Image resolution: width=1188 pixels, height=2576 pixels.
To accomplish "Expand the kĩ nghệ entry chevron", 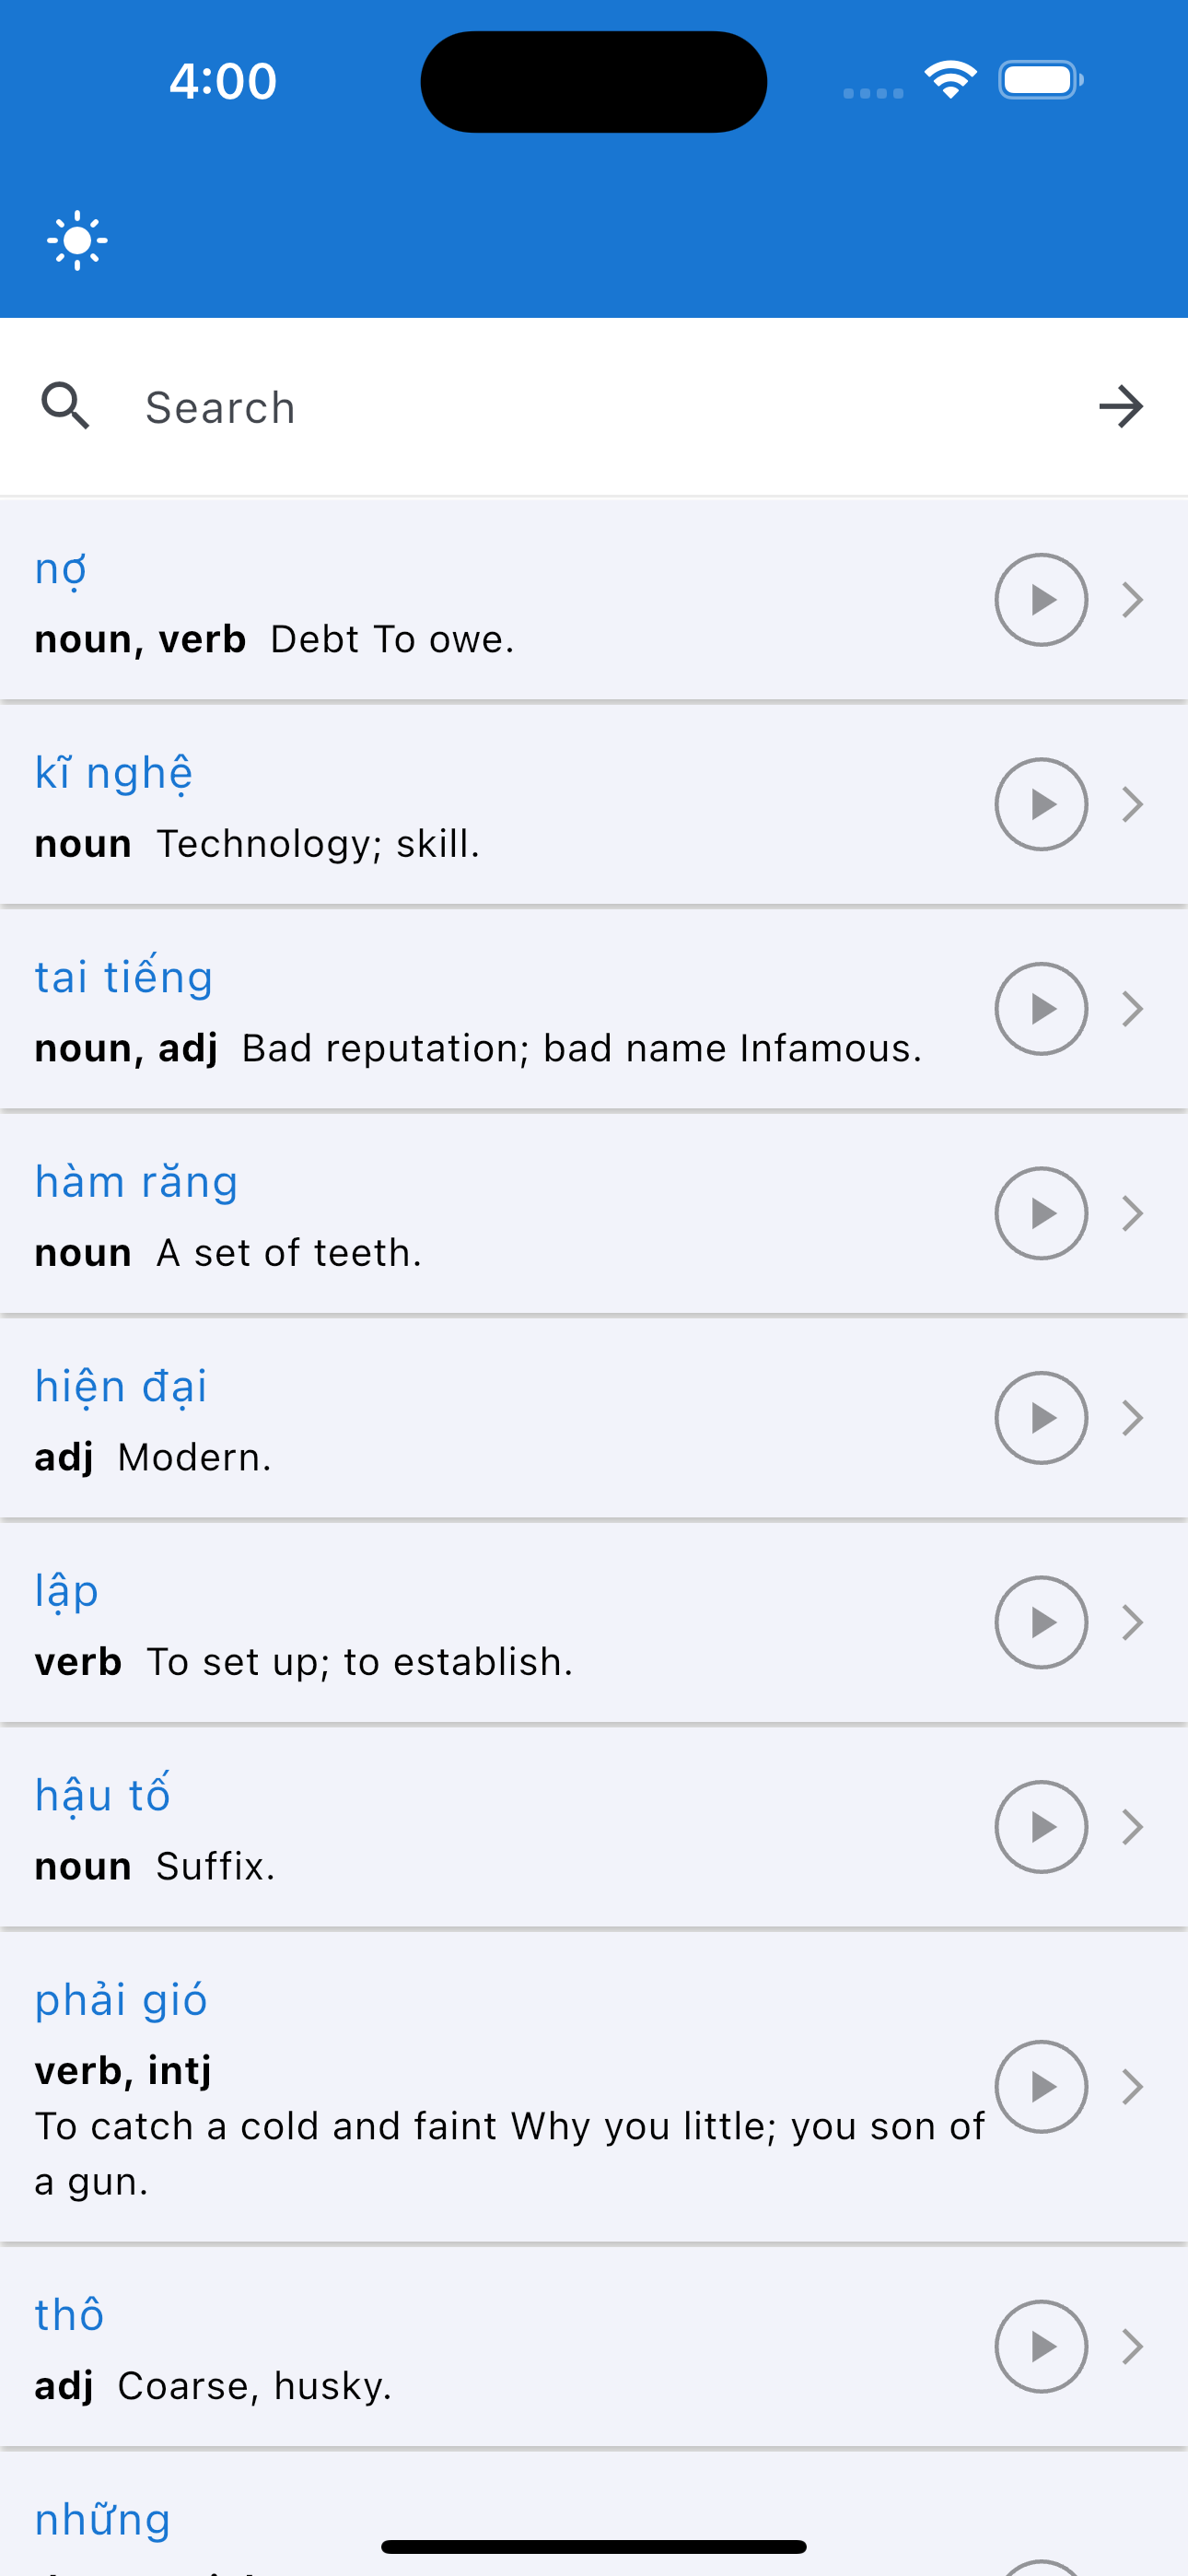I will [1132, 804].
